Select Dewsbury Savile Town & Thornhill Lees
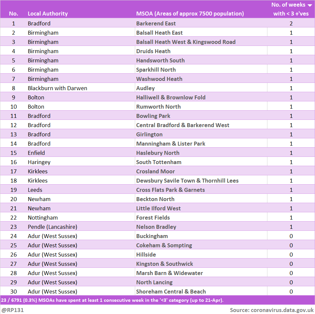 pos(187,181)
